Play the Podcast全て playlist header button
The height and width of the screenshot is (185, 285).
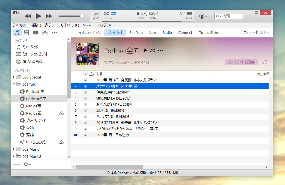click(x=145, y=50)
